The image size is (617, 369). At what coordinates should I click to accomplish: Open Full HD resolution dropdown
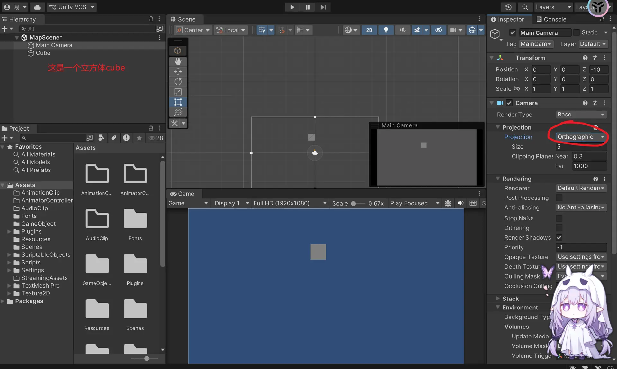290,203
